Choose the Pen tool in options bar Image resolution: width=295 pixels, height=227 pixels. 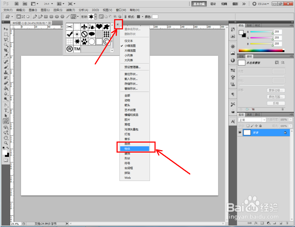pos(35,17)
